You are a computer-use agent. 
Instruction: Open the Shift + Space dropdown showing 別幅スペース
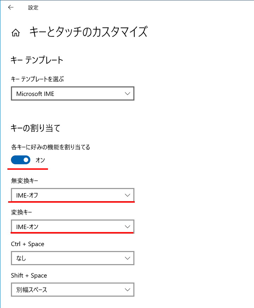pyautogui.click(x=72, y=289)
